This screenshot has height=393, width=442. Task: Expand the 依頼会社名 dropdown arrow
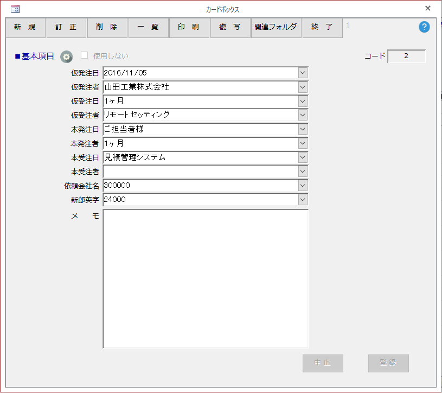pos(303,186)
